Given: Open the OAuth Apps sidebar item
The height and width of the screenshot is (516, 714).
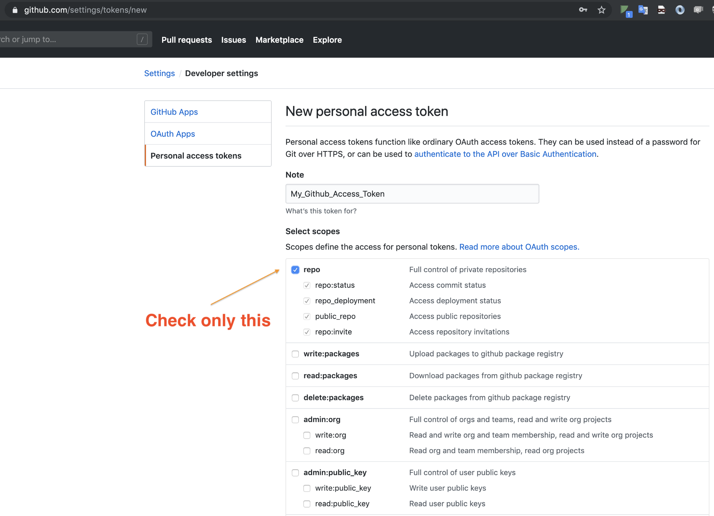Looking at the screenshot, I should coord(173,134).
